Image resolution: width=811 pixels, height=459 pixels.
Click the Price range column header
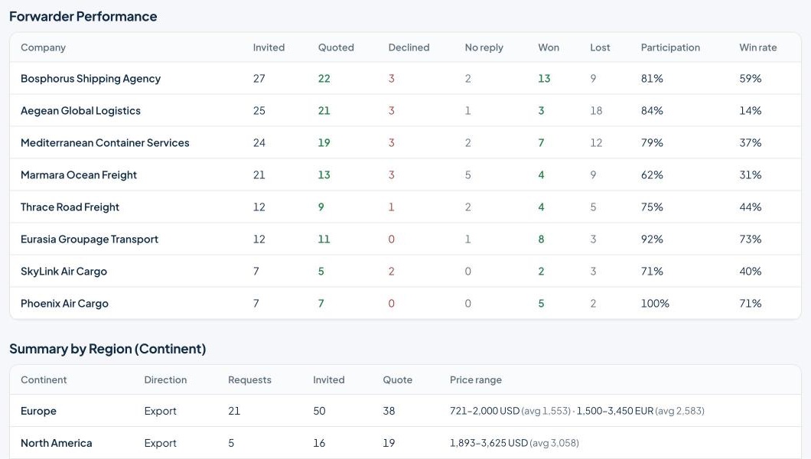pyautogui.click(x=475, y=380)
